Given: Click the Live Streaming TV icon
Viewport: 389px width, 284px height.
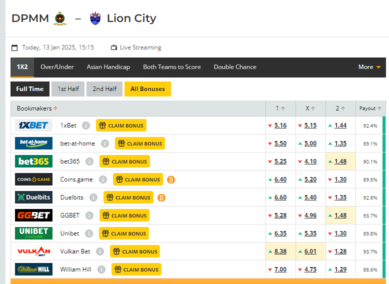Looking at the screenshot, I should [114, 47].
